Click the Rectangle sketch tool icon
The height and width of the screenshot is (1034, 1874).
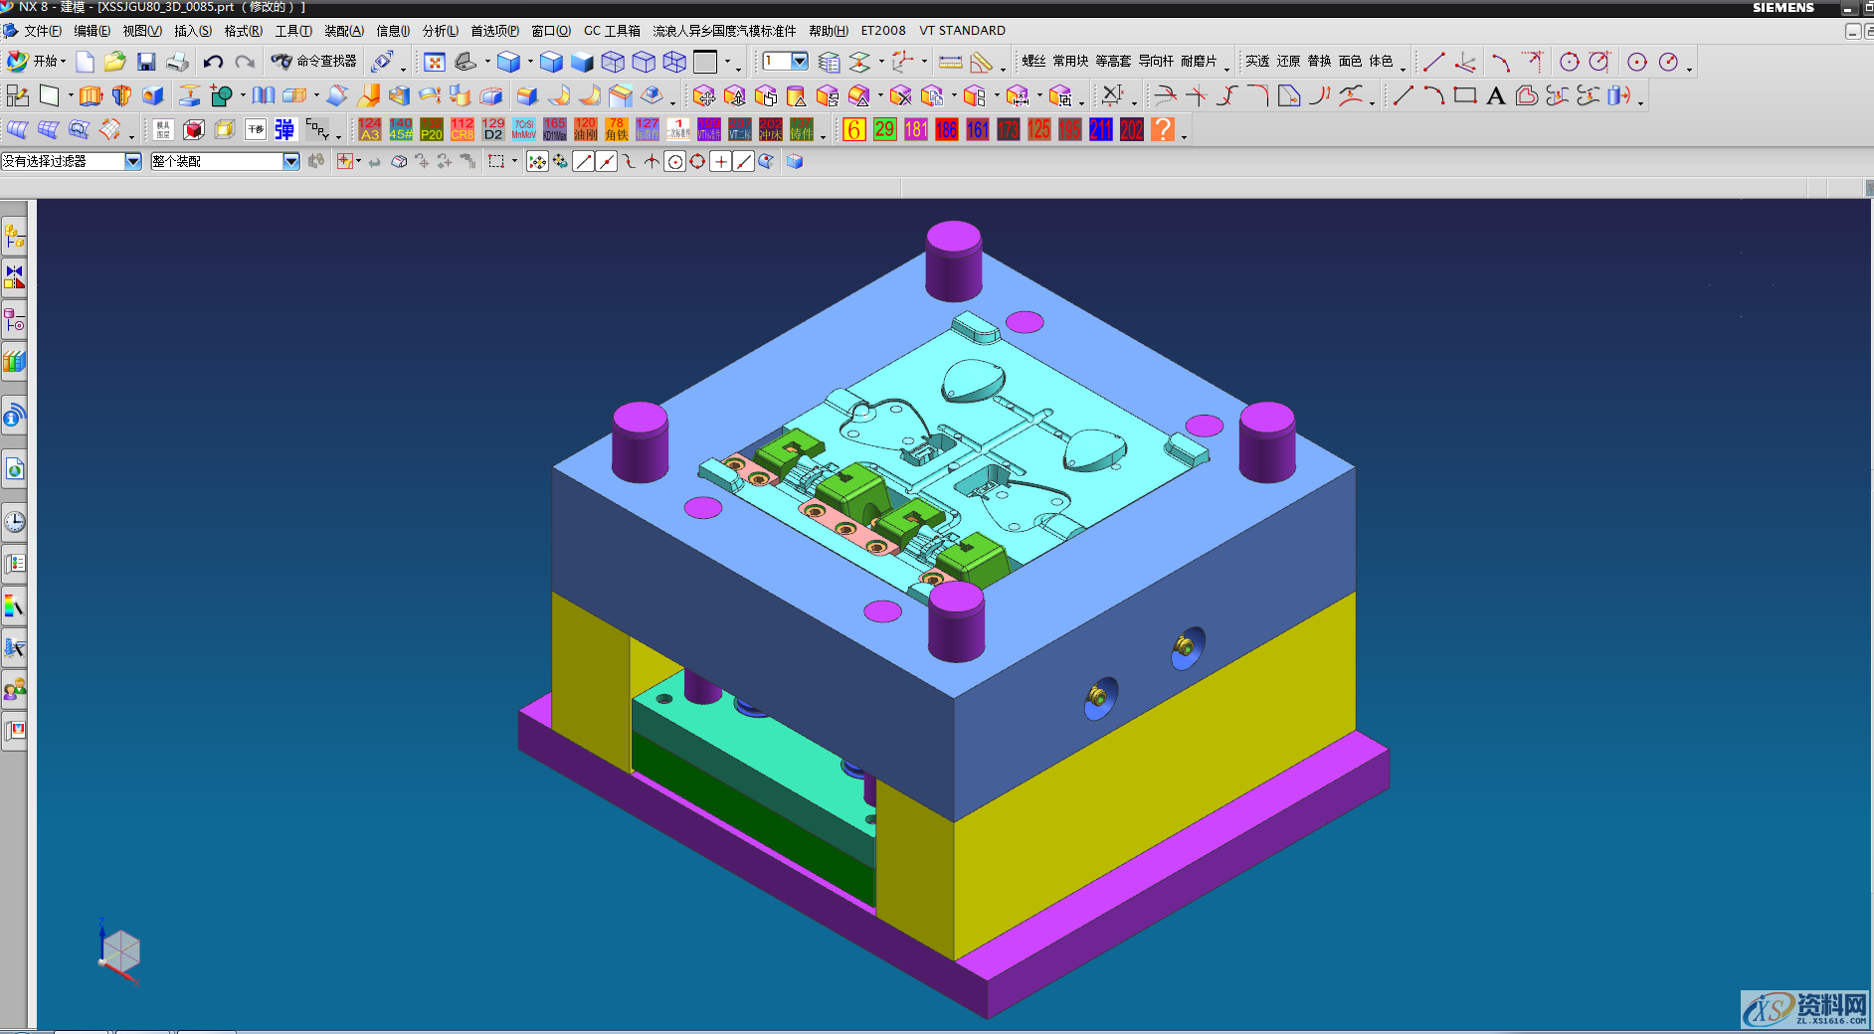[x=1464, y=96]
